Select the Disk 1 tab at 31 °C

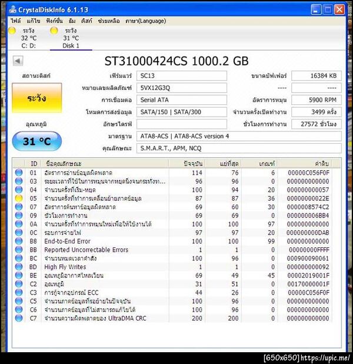coord(71,38)
